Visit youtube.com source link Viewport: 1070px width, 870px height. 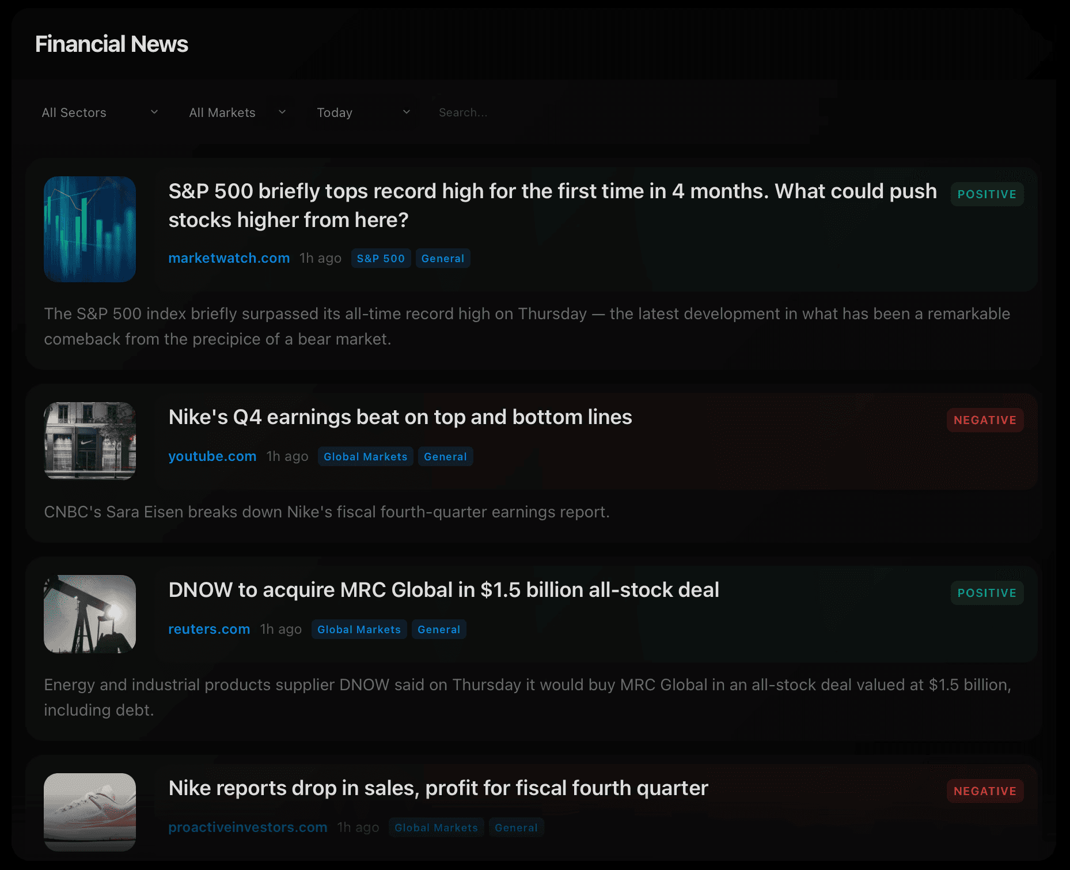(x=212, y=456)
